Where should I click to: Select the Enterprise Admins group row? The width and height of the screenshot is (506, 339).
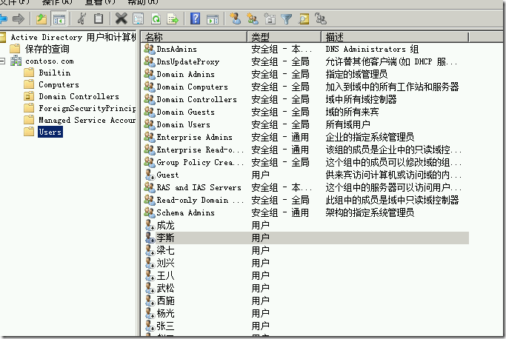306,137
